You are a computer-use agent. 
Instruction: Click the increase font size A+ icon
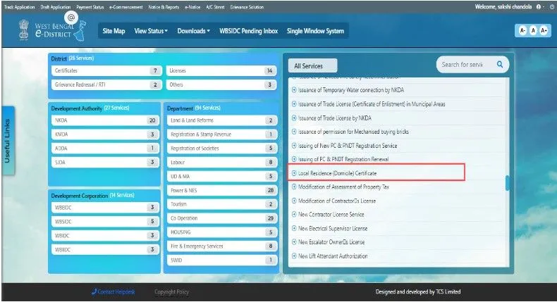pyautogui.click(x=543, y=32)
